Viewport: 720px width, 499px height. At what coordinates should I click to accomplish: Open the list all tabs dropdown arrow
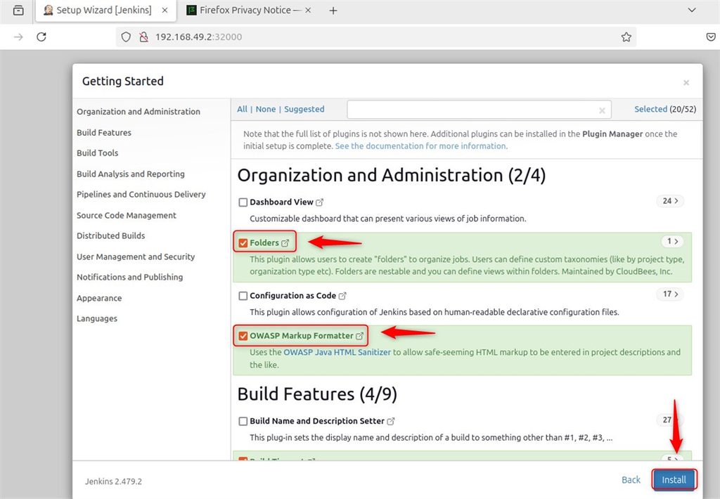692,10
